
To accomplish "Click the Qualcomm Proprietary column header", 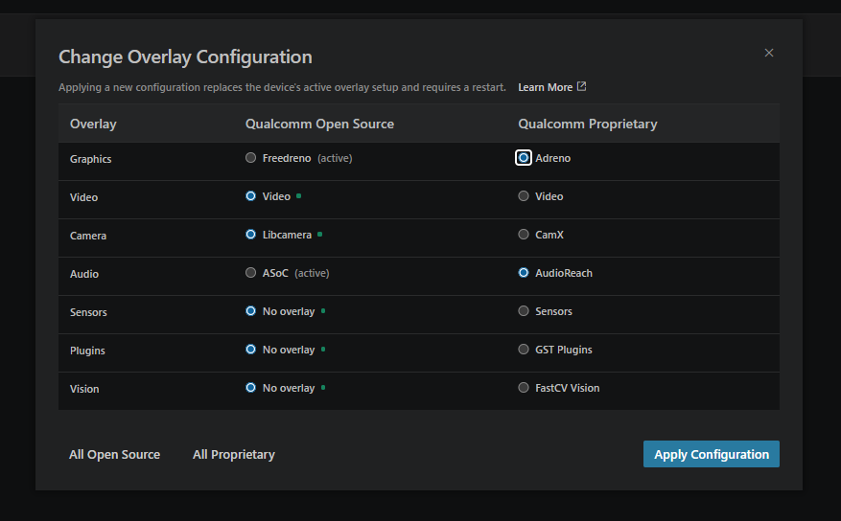I will click(587, 124).
